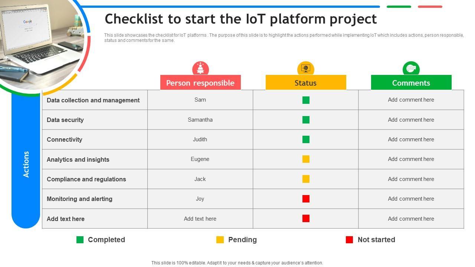Click the Monitoring and alerting red status square
This screenshot has height=267, width=475.
[x=306, y=199]
